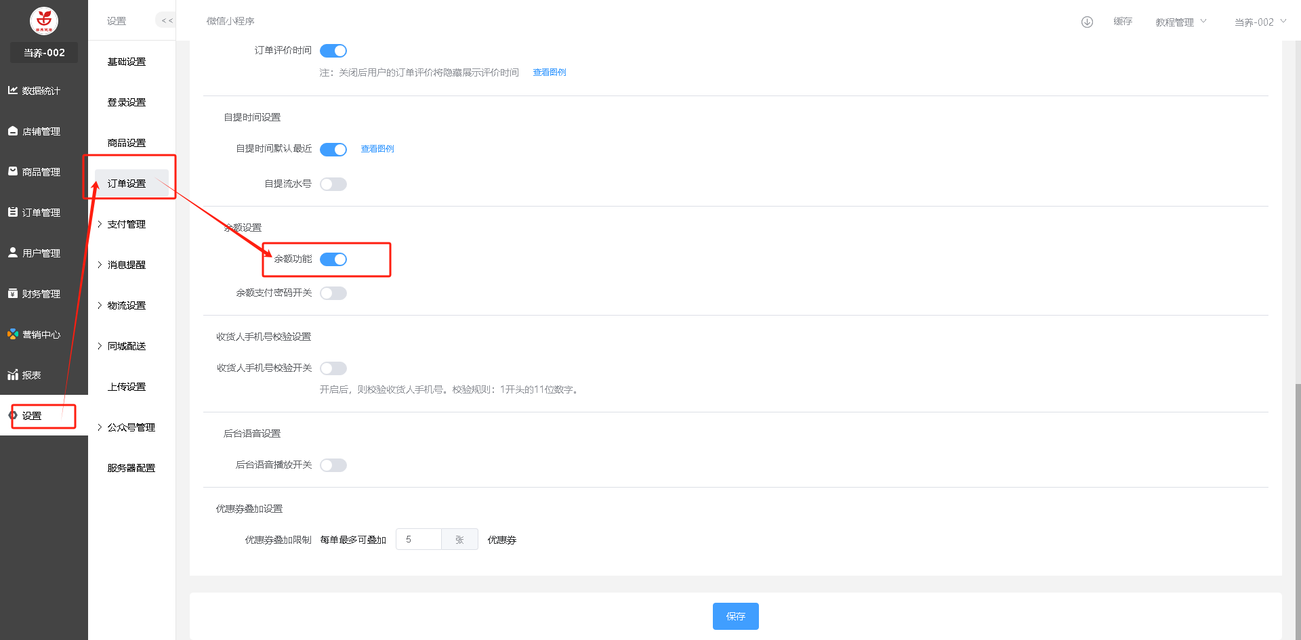The image size is (1301, 640).
Task: Click the download icon in top bar
Action: click(x=1087, y=22)
